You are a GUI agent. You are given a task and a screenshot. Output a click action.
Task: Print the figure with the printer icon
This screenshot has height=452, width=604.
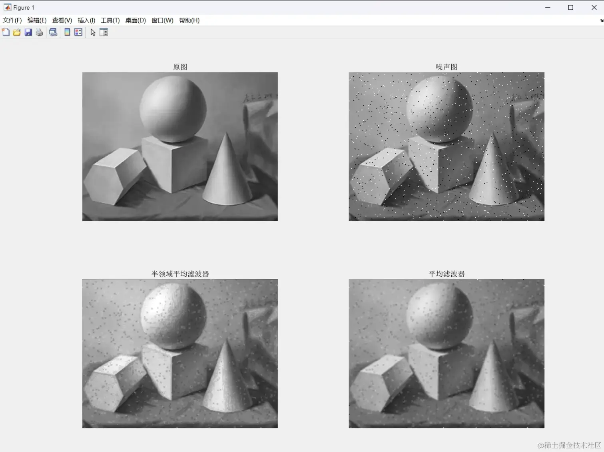pos(39,32)
